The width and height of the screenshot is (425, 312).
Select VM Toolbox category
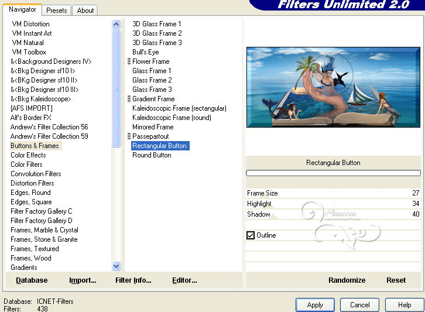(x=29, y=52)
